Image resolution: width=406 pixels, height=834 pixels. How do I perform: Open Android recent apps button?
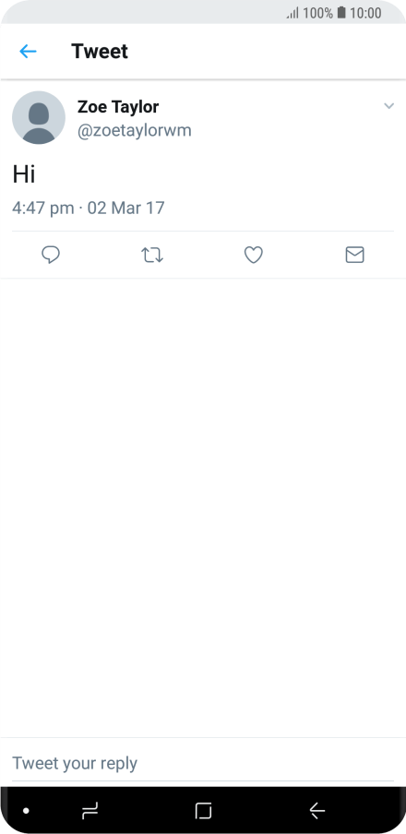pyautogui.click(x=90, y=811)
